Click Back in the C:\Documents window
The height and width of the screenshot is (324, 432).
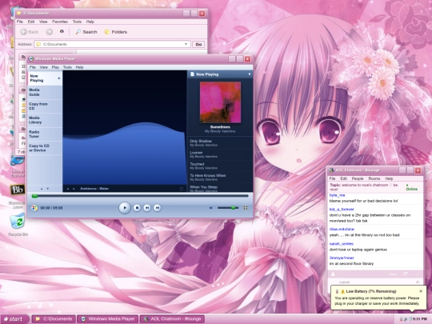point(30,32)
